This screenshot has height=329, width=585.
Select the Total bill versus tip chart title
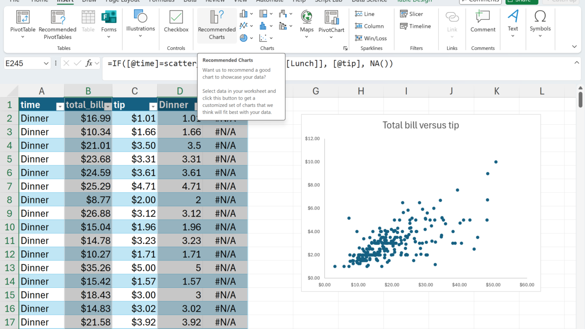420,125
